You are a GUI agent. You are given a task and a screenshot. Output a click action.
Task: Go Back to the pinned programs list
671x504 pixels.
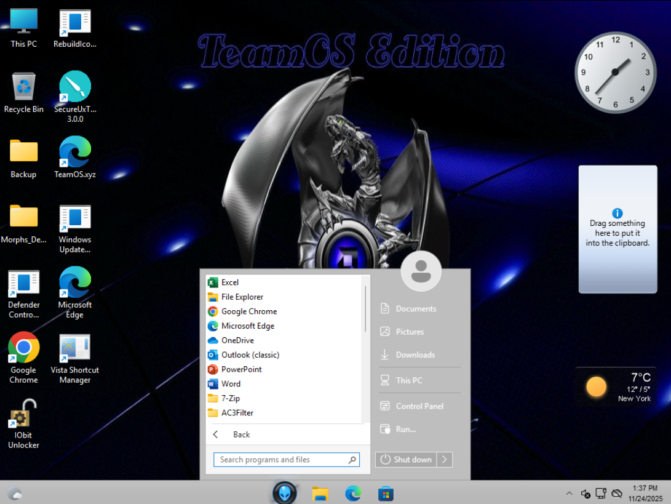click(241, 434)
